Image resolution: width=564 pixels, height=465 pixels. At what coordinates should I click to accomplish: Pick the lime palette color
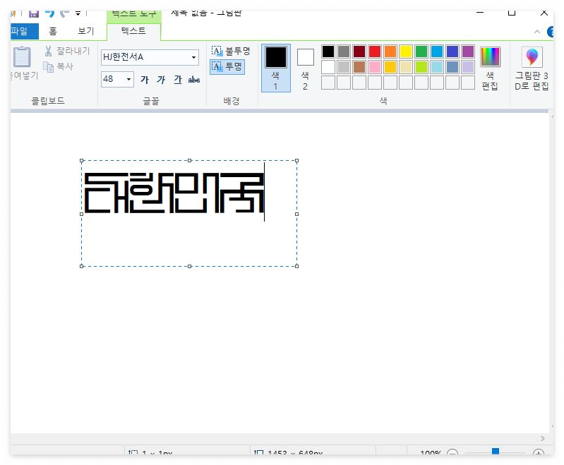click(421, 67)
